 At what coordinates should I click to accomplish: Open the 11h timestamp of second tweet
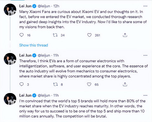[x=56, y=55]
